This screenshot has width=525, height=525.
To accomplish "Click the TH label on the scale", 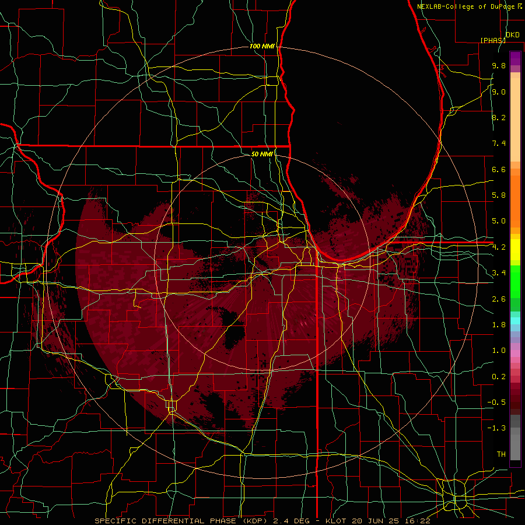I will 501,454.
